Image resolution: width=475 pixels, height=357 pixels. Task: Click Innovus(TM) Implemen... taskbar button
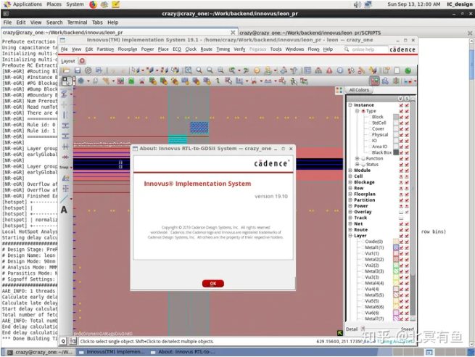click(112, 352)
